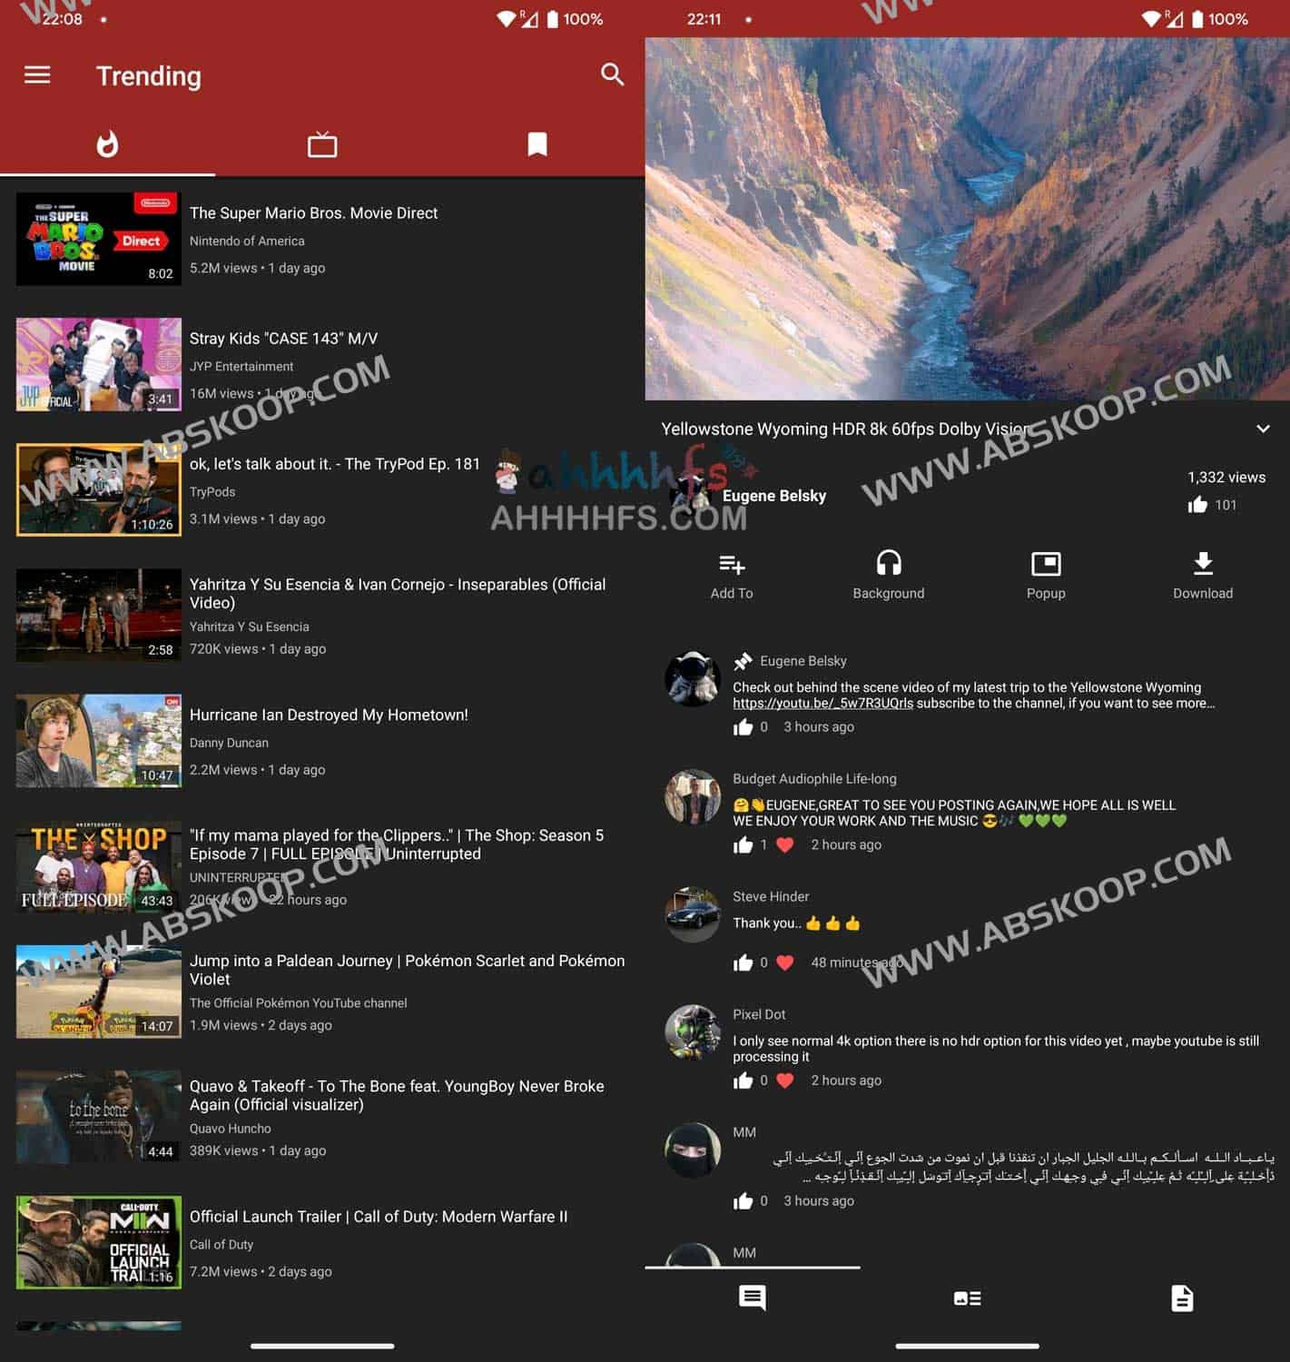Like Pixel Dot's comment about 4k option
This screenshot has width=1290, height=1362.
[743, 1080]
